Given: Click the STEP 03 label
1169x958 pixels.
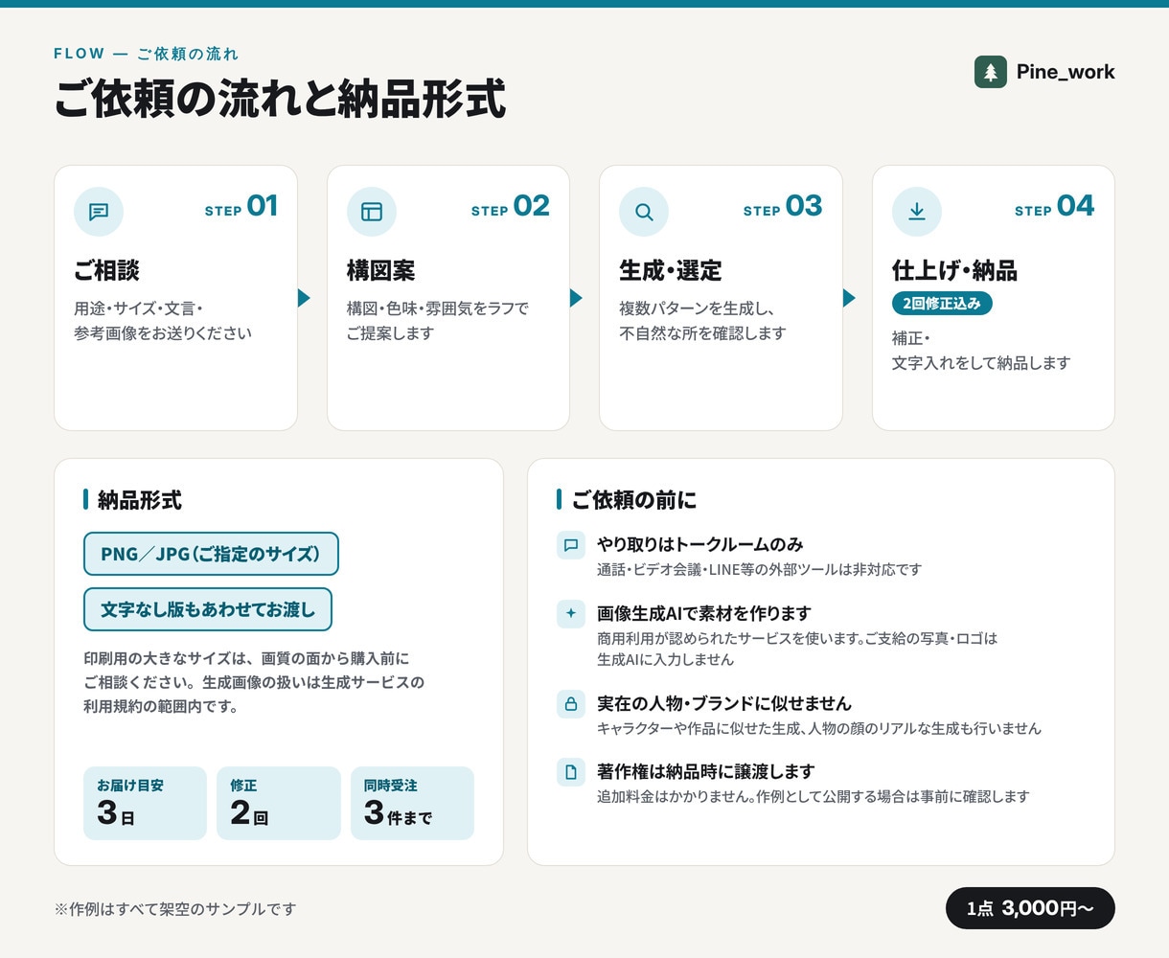Looking at the screenshot, I should tap(783, 207).
